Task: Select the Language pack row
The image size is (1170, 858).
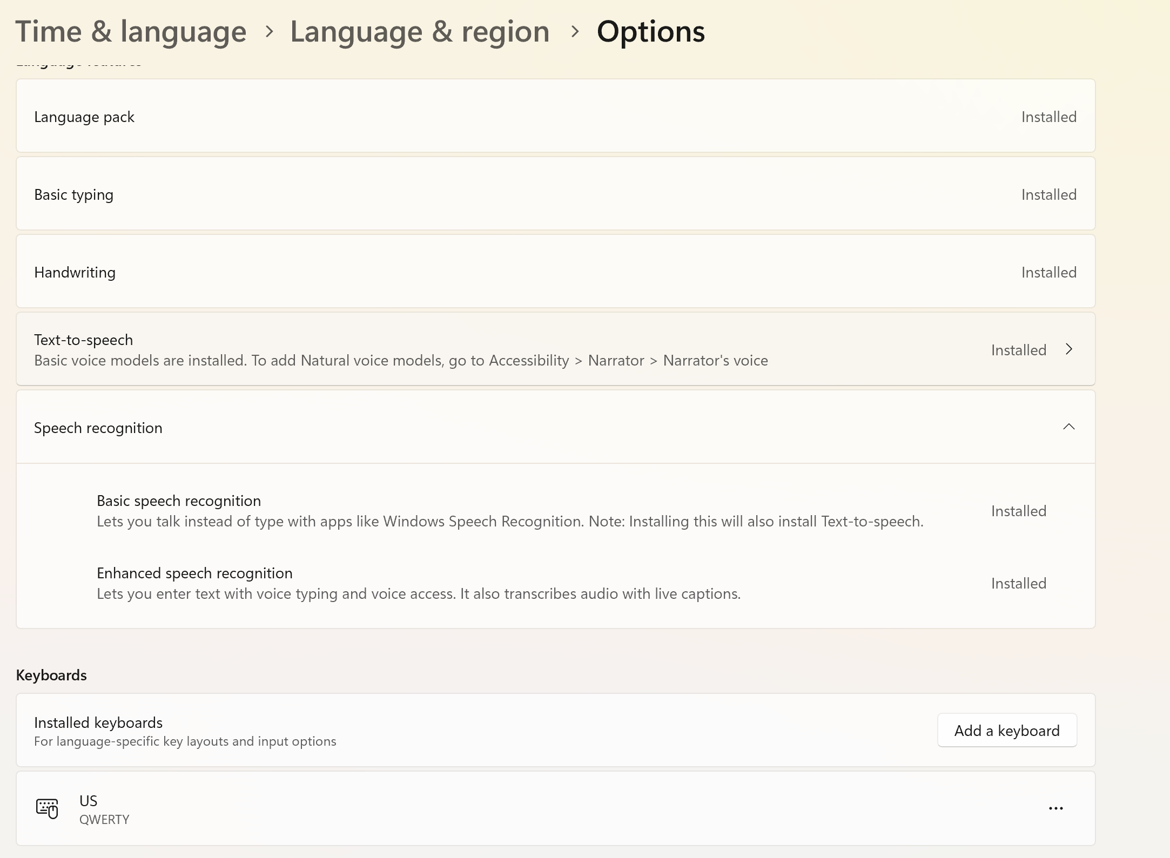Action: (x=555, y=116)
